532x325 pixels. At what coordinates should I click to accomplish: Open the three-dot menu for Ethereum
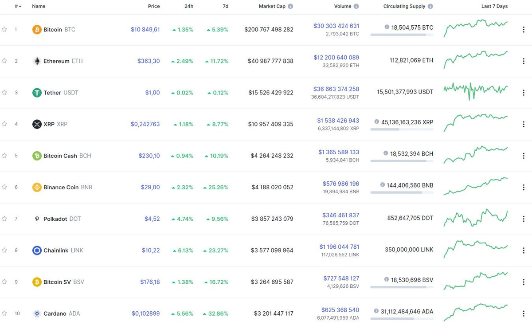(524, 61)
